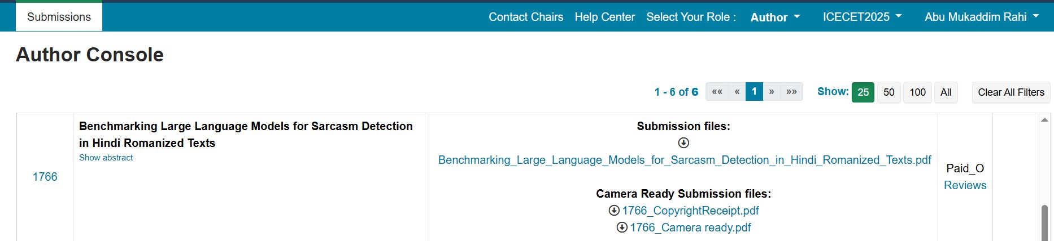Viewport: 1054px width, 241px height.
Task: Open the Submissions tab
Action: point(59,17)
